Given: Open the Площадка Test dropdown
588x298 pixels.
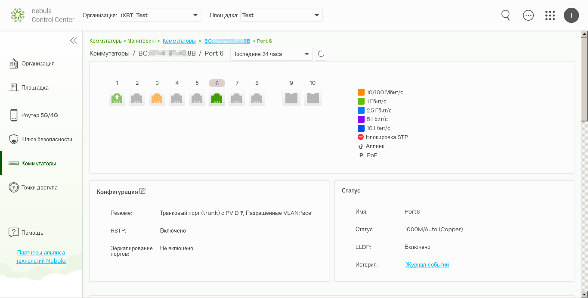Looking at the screenshot, I should click(281, 15).
